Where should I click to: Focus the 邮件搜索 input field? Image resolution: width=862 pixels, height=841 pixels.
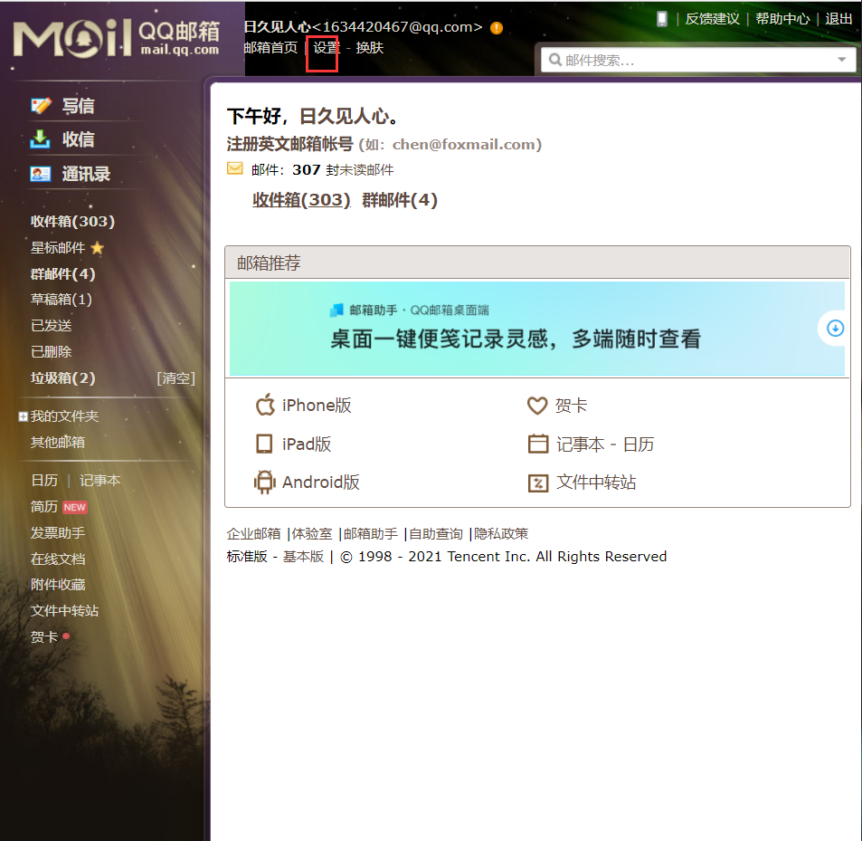click(698, 60)
